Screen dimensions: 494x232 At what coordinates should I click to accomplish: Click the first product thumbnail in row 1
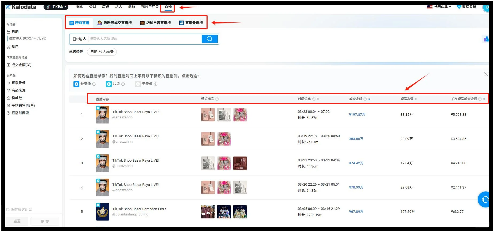[208, 115]
